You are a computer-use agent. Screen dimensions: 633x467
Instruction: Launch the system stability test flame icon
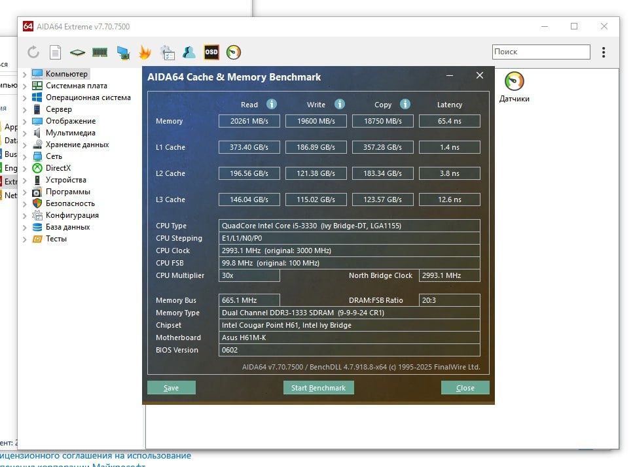[x=145, y=52]
